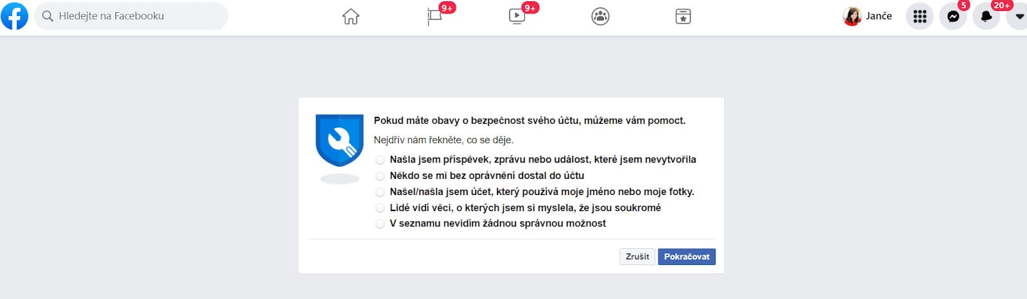The width and height of the screenshot is (1027, 299).
Task: Expand the account dropdown arrow
Action: 1019,17
